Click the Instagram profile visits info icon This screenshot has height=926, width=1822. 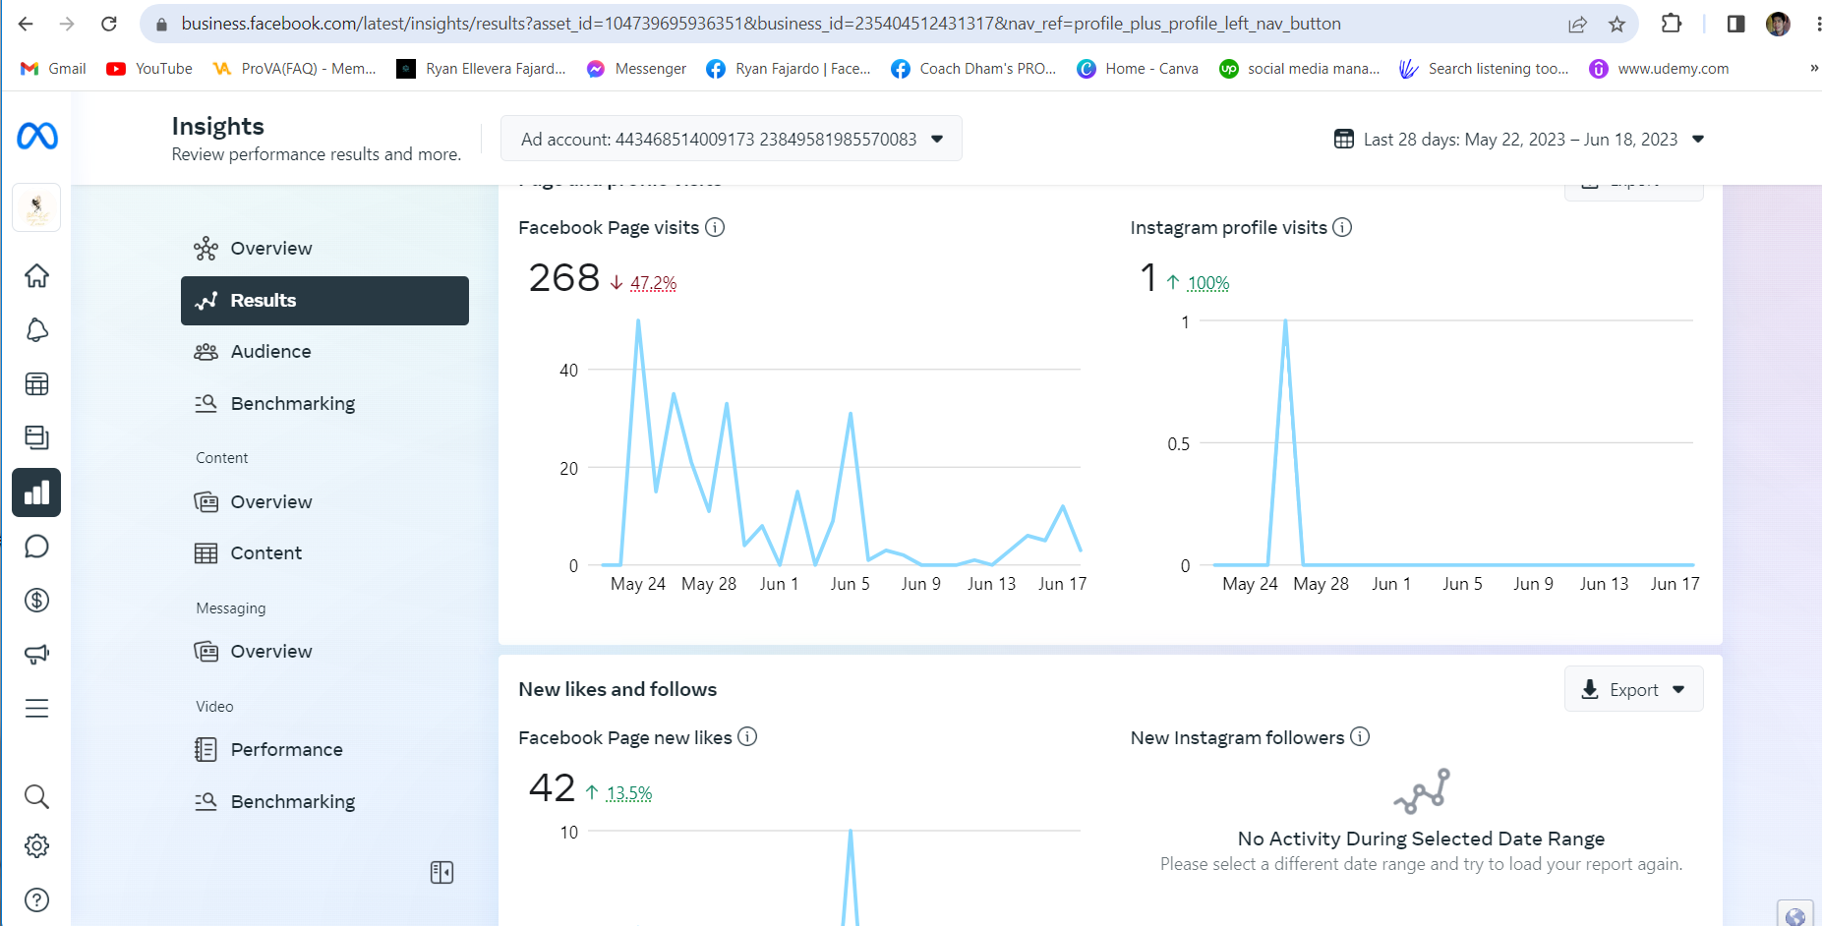[x=1342, y=227]
